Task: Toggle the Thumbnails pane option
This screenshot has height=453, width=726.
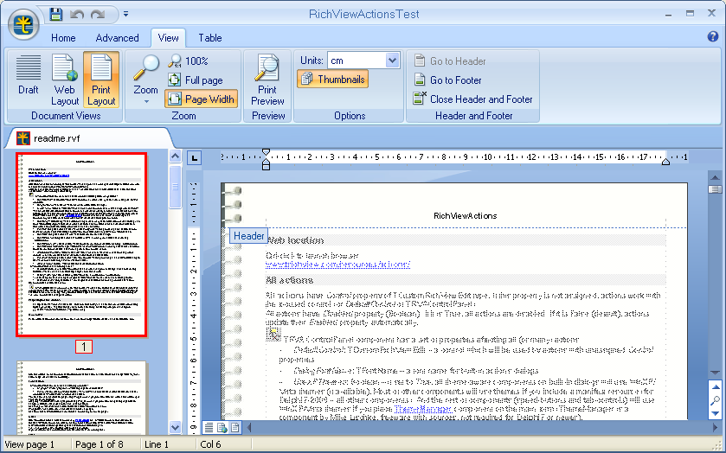Action: pos(332,80)
